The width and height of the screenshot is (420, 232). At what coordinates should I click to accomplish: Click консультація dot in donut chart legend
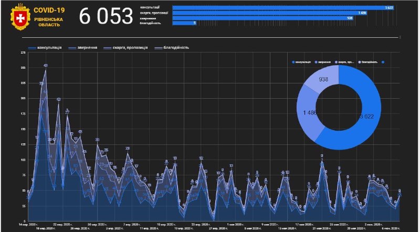point(293,62)
